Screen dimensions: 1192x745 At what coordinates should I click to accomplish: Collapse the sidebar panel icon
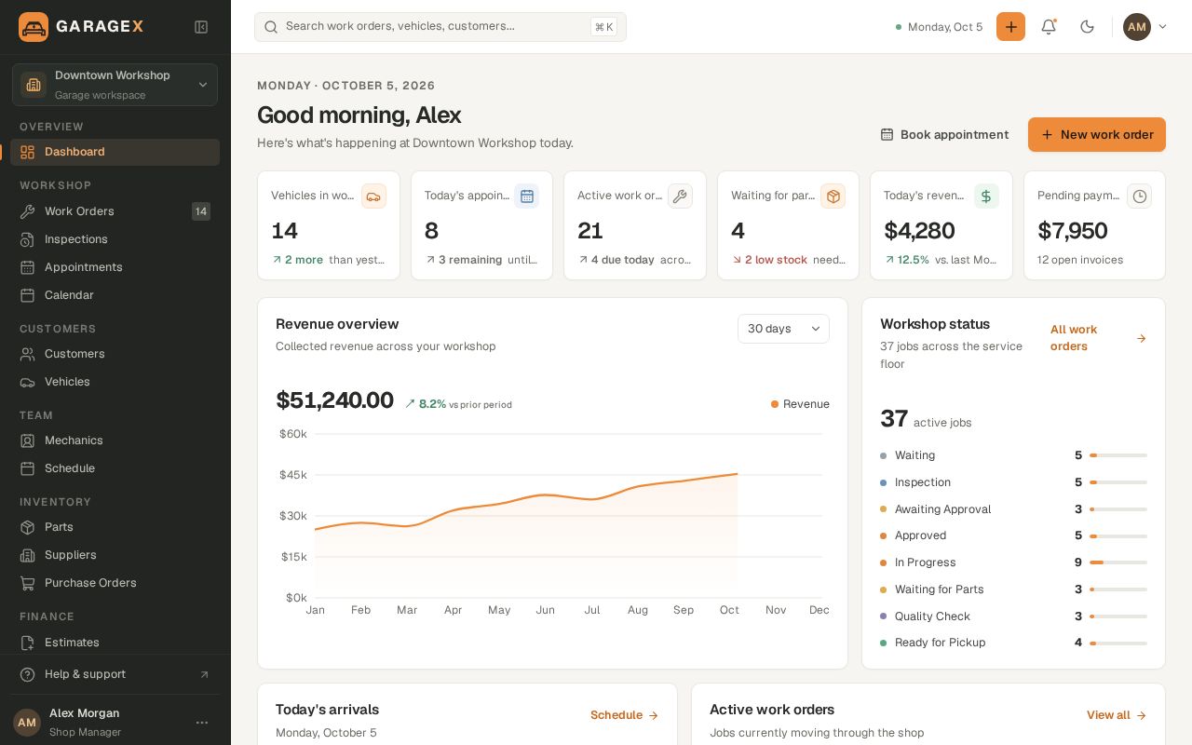201,27
